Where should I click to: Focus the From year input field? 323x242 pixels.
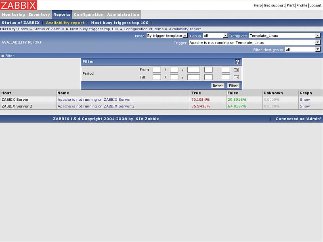(x=194, y=70)
